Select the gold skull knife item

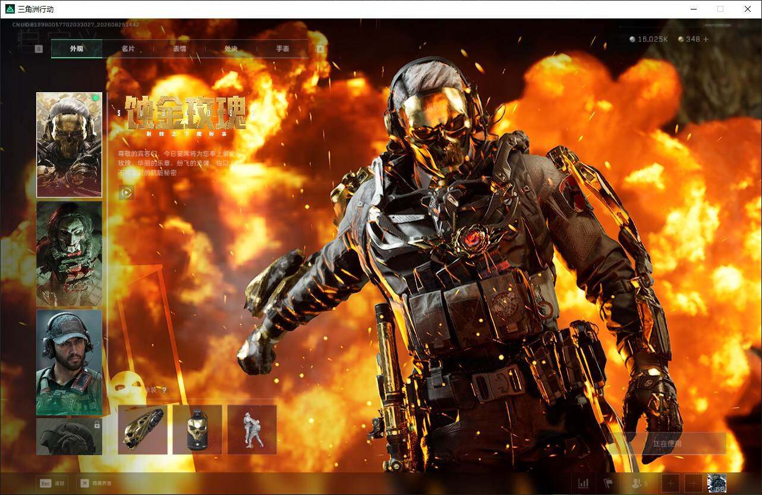tap(143, 430)
